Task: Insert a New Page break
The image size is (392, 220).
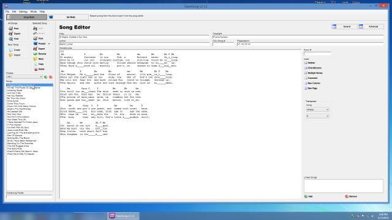Action: point(311,88)
